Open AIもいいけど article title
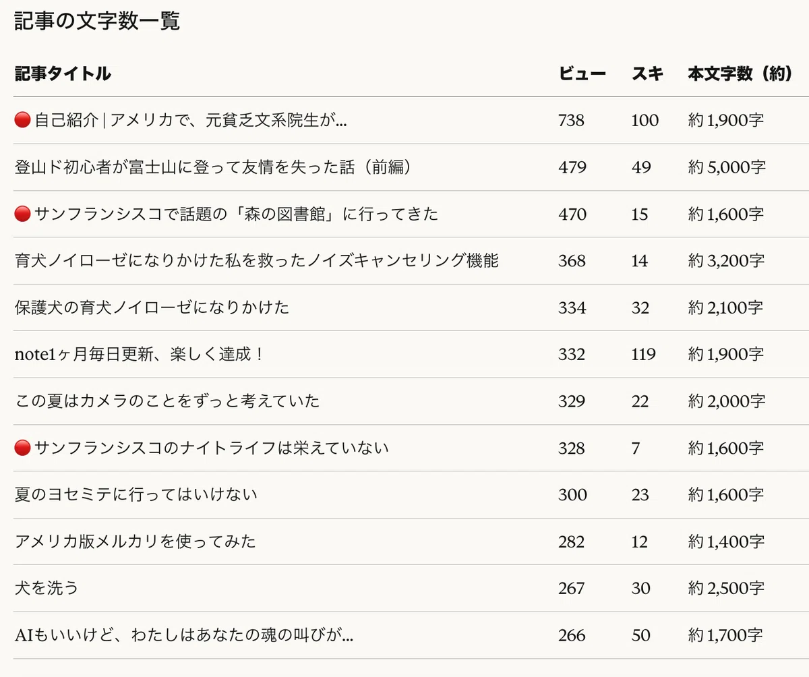This screenshot has height=677, width=809. 184,635
